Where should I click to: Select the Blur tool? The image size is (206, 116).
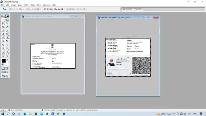pyautogui.click(x=3, y=41)
